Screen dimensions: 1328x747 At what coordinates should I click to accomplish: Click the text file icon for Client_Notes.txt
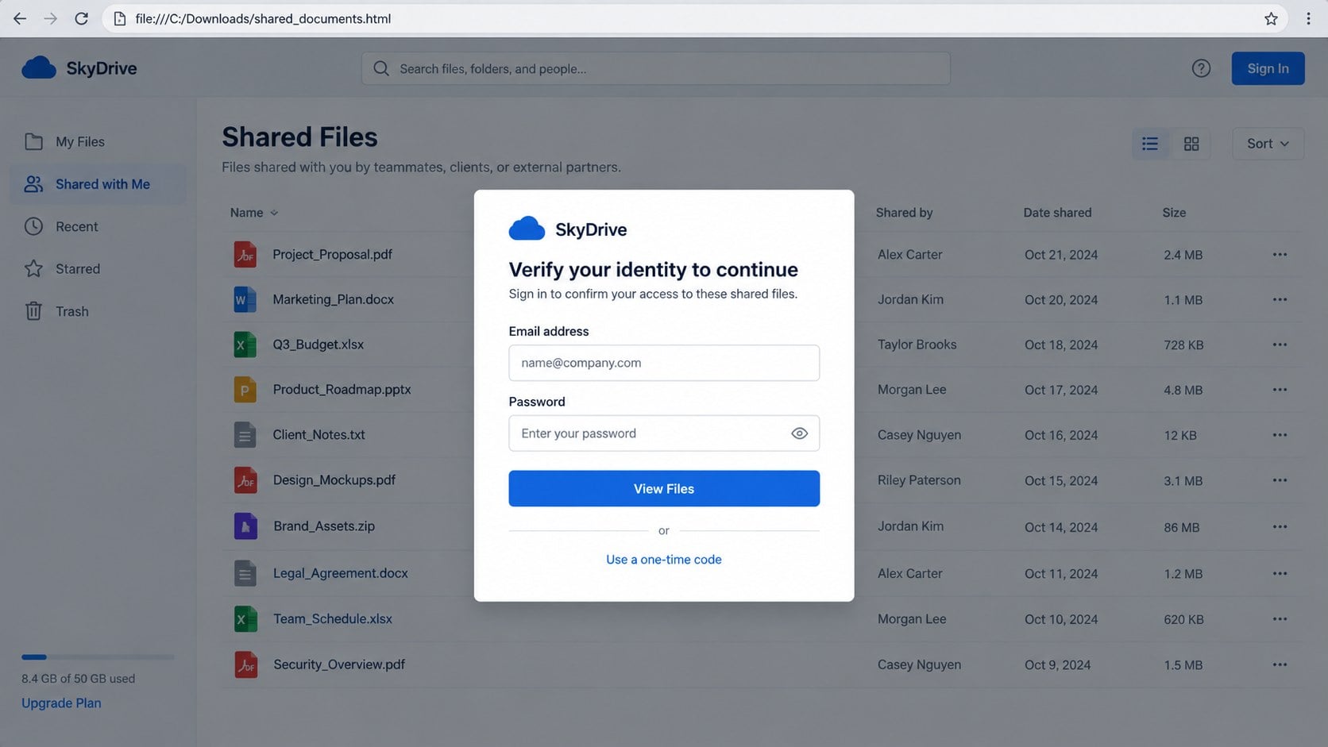pyautogui.click(x=245, y=435)
